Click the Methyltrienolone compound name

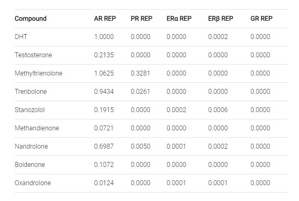[x=39, y=73]
